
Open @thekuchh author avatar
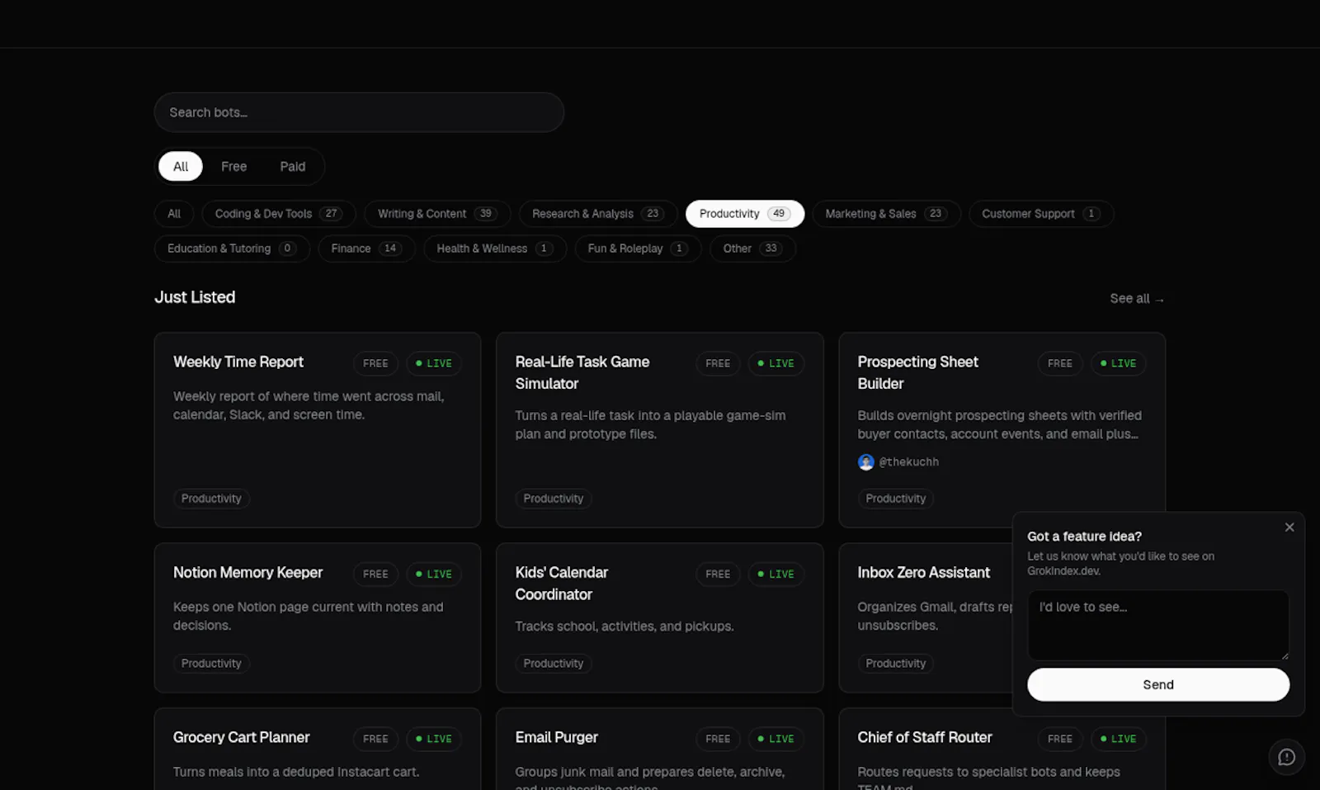[x=865, y=462]
